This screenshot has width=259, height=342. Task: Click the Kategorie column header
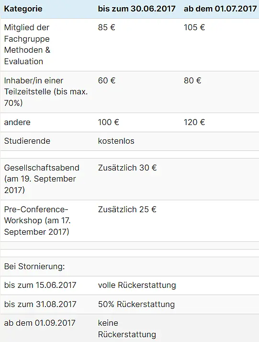click(x=23, y=9)
